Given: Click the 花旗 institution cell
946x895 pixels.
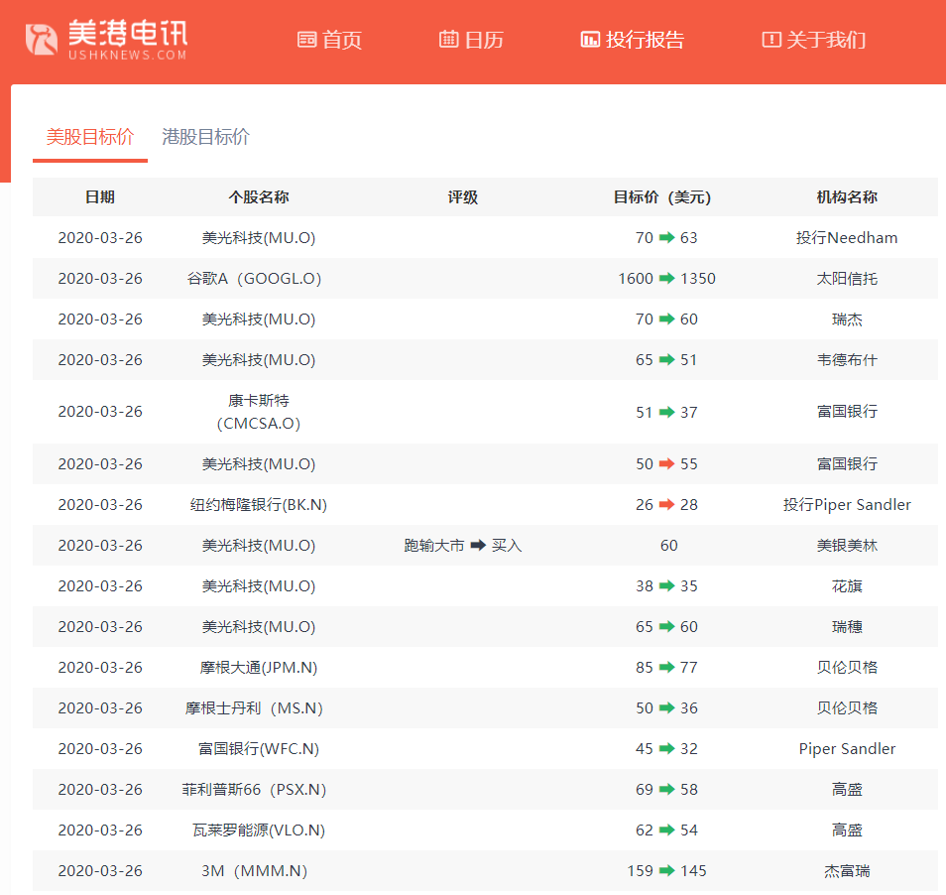Looking at the screenshot, I should (x=847, y=586).
